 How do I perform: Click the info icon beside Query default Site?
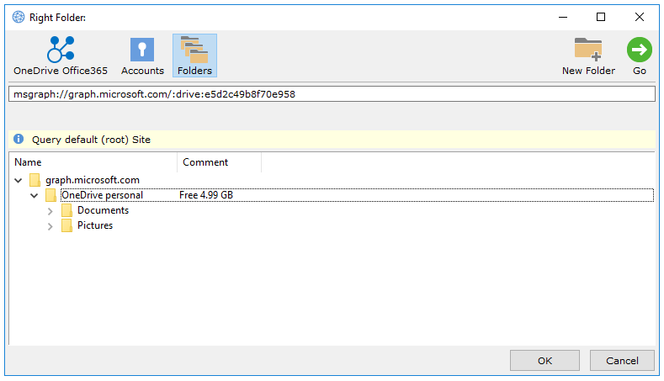[x=19, y=139]
